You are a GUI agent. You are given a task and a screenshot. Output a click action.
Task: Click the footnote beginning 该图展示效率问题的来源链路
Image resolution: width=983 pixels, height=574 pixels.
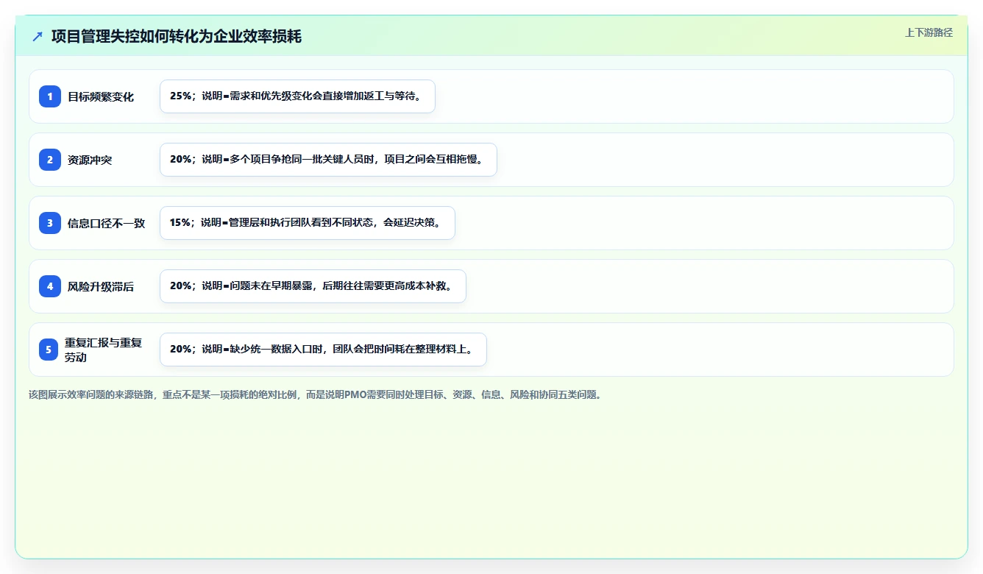pos(315,394)
